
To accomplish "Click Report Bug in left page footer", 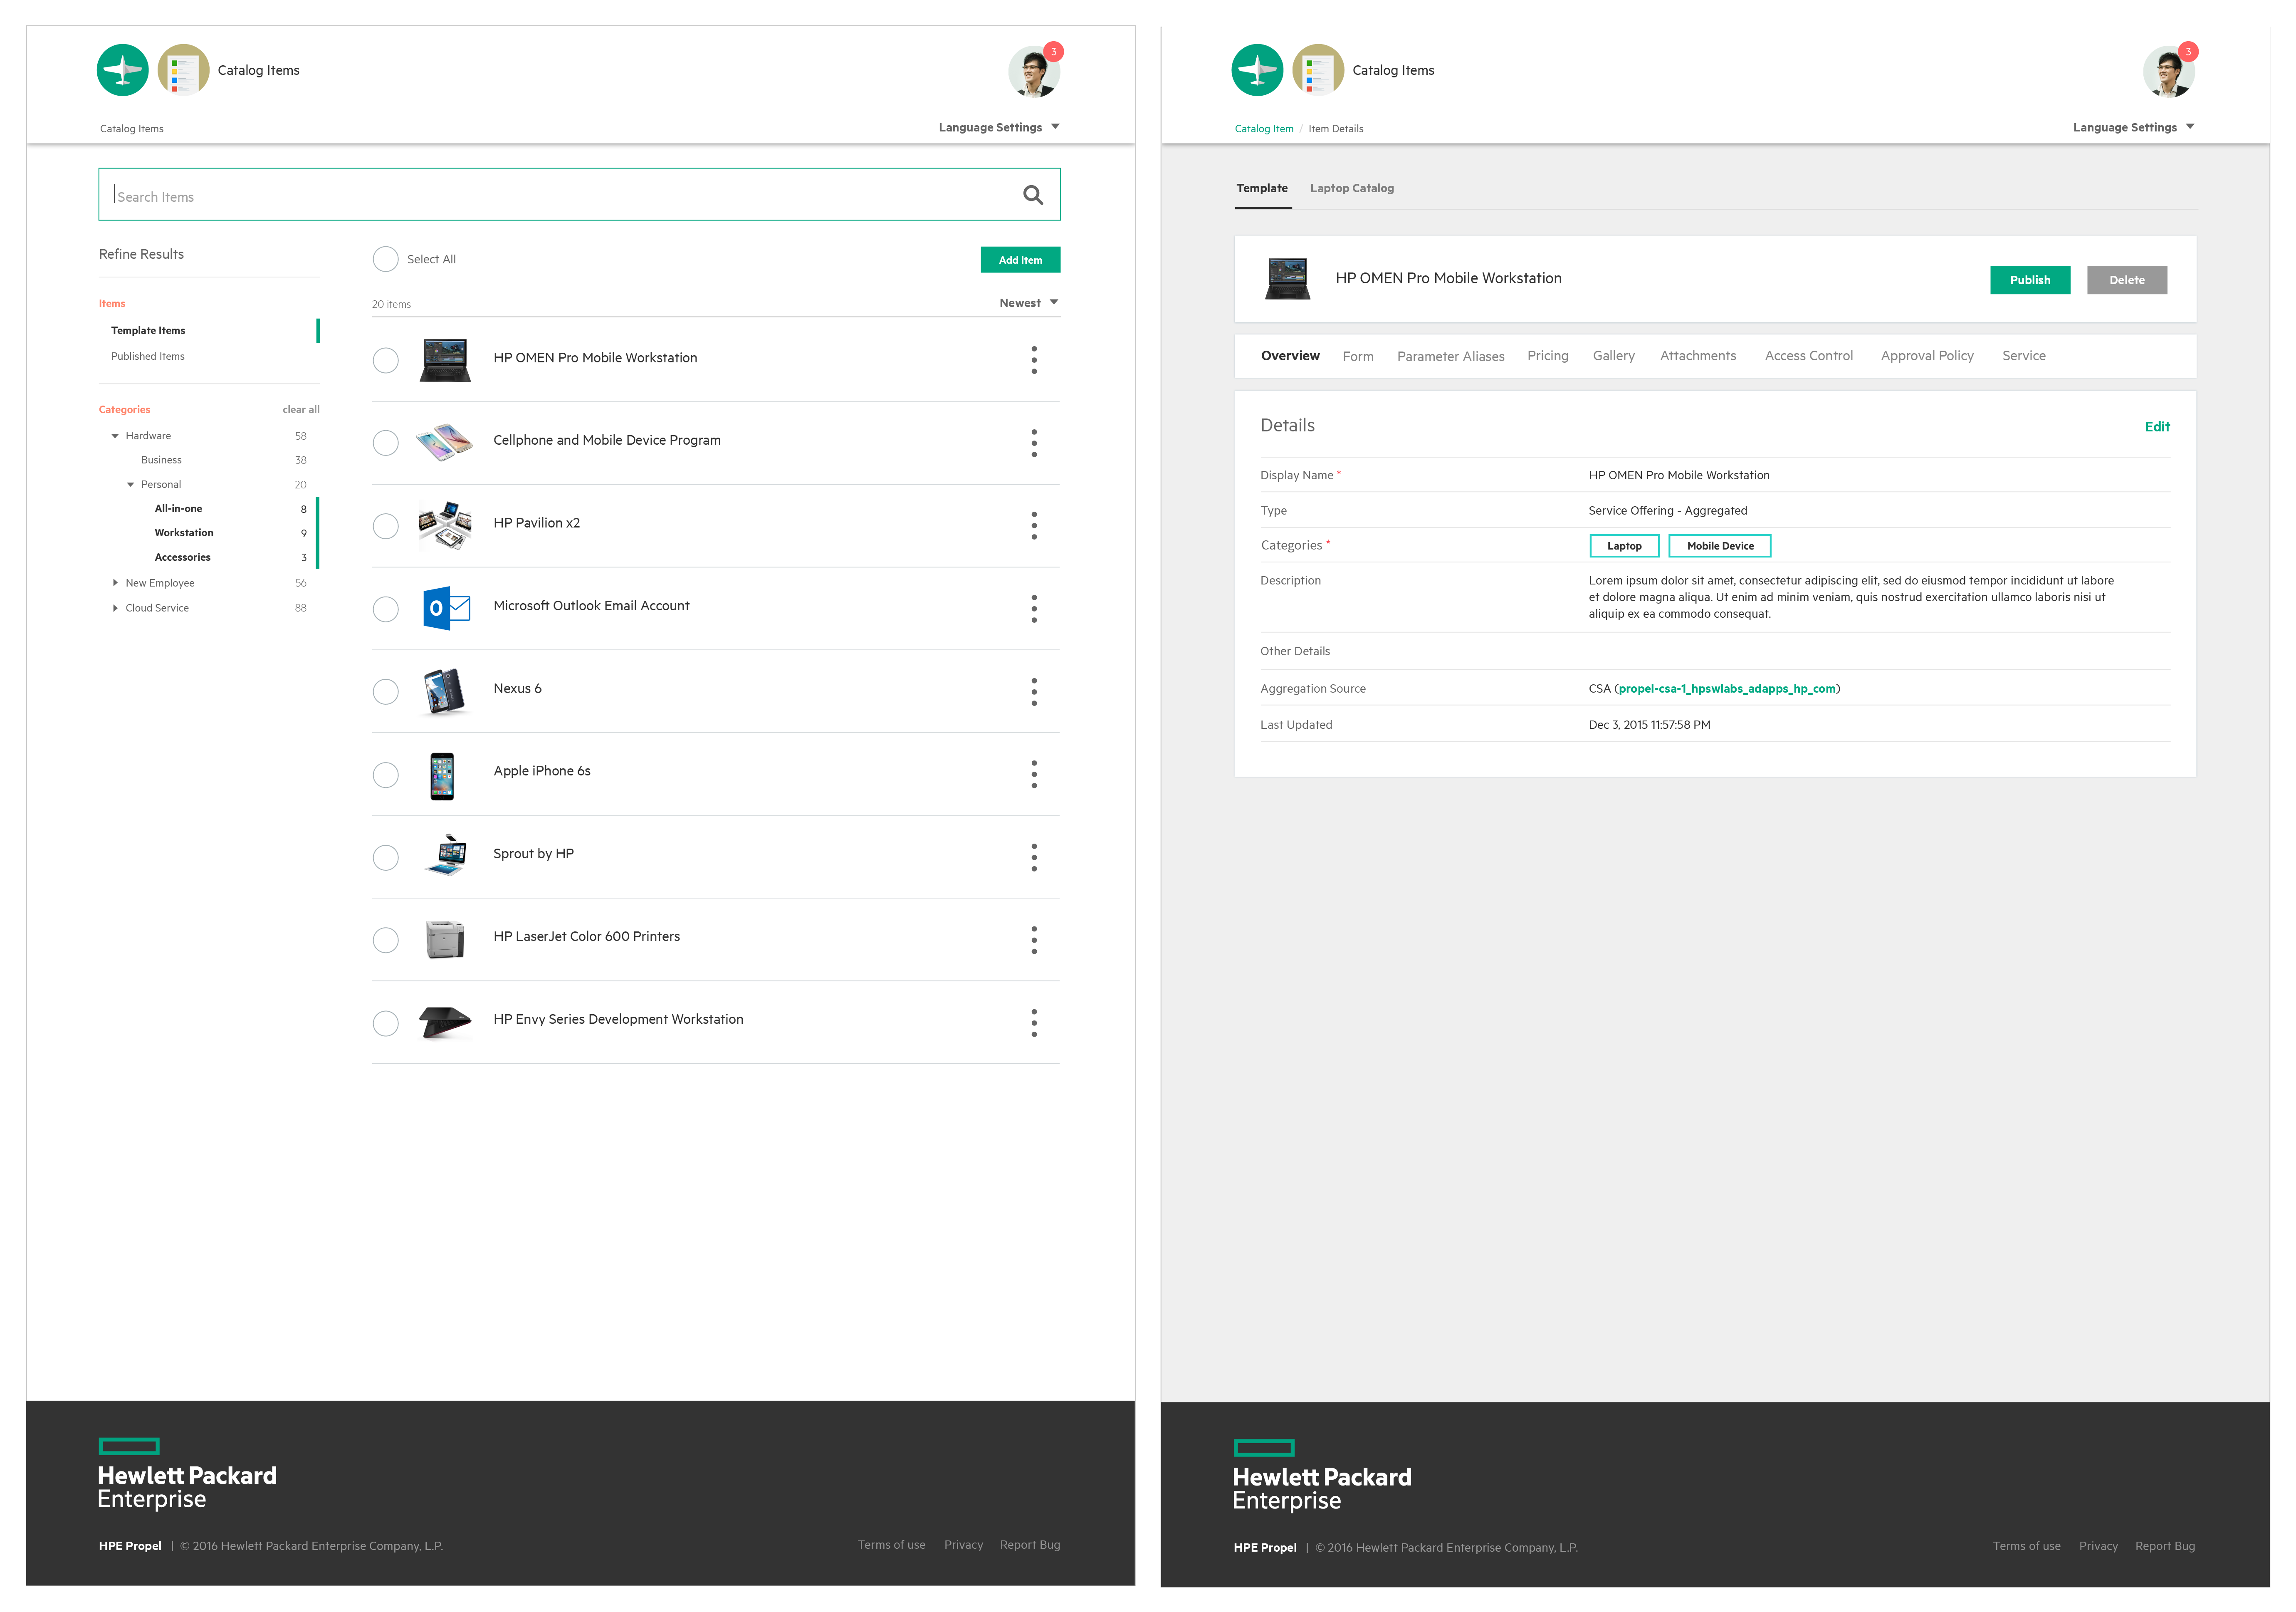I will 1030,1545.
